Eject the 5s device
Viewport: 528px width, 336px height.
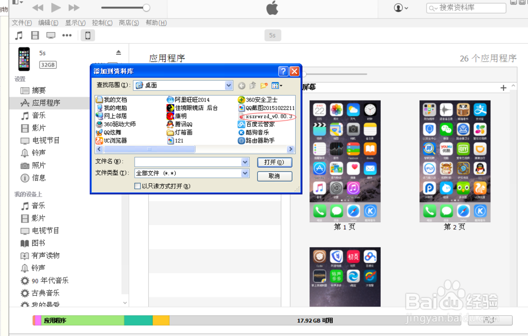[x=118, y=53]
